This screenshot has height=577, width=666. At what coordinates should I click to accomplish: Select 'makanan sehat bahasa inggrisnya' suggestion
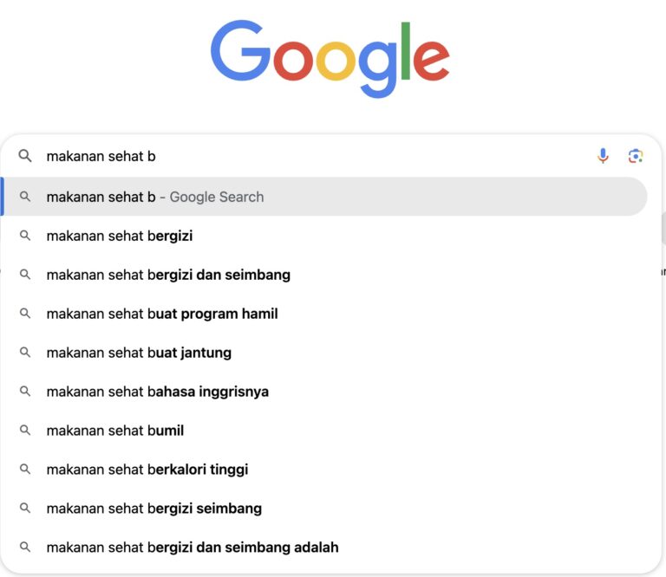(158, 392)
